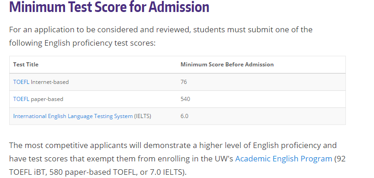Click the Internet-based text label
Viewport: 374px width, 178px height.
pos(50,82)
